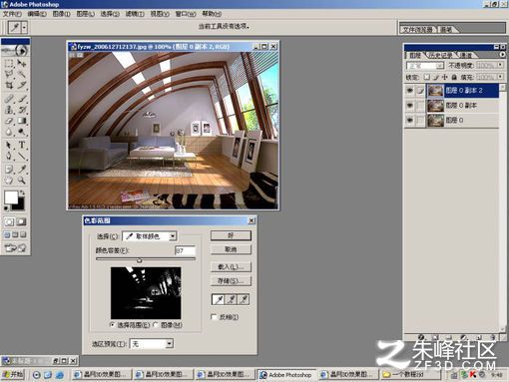Hide the top 图层 0 副本 2 layer
The height and width of the screenshot is (382, 509).
click(x=410, y=91)
